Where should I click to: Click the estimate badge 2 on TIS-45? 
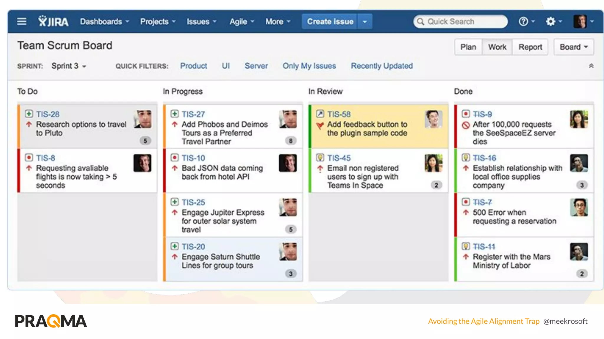436,185
